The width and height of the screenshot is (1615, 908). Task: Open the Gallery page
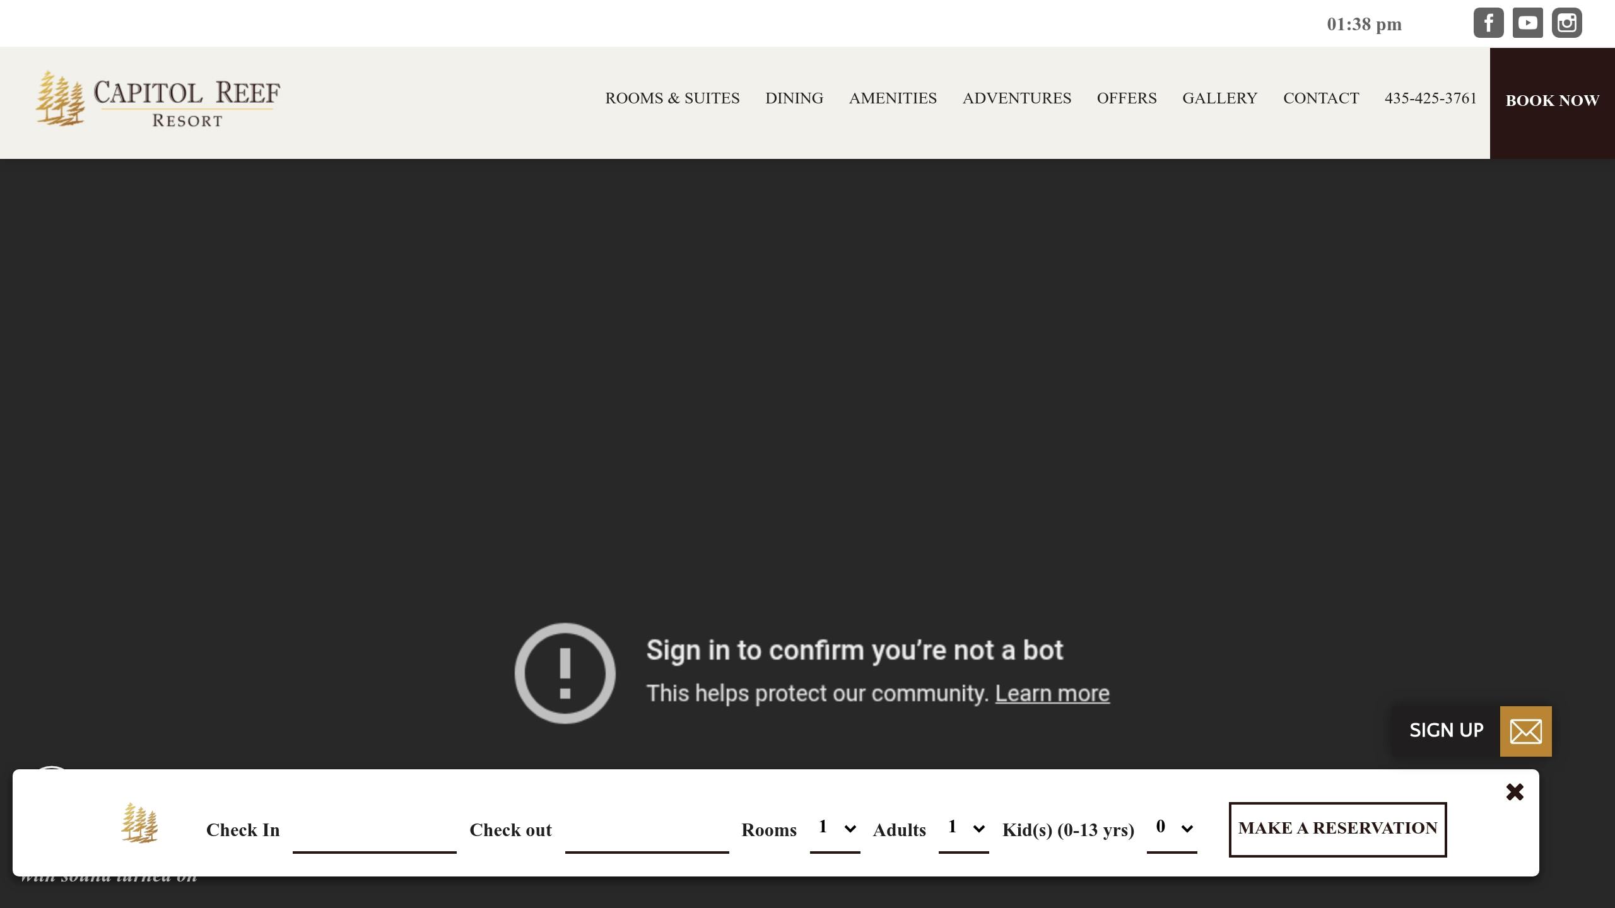tap(1220, 98)
